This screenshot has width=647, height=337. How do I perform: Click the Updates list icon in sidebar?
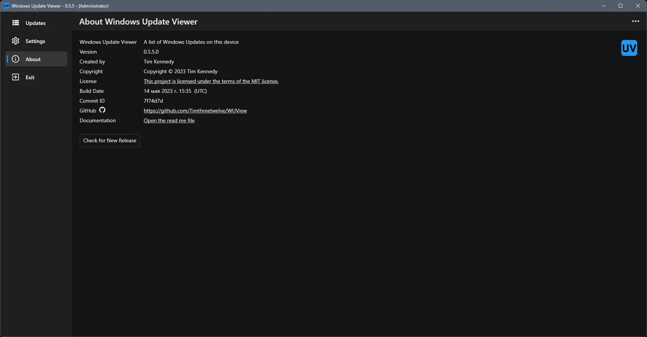(x=15, y=23)
